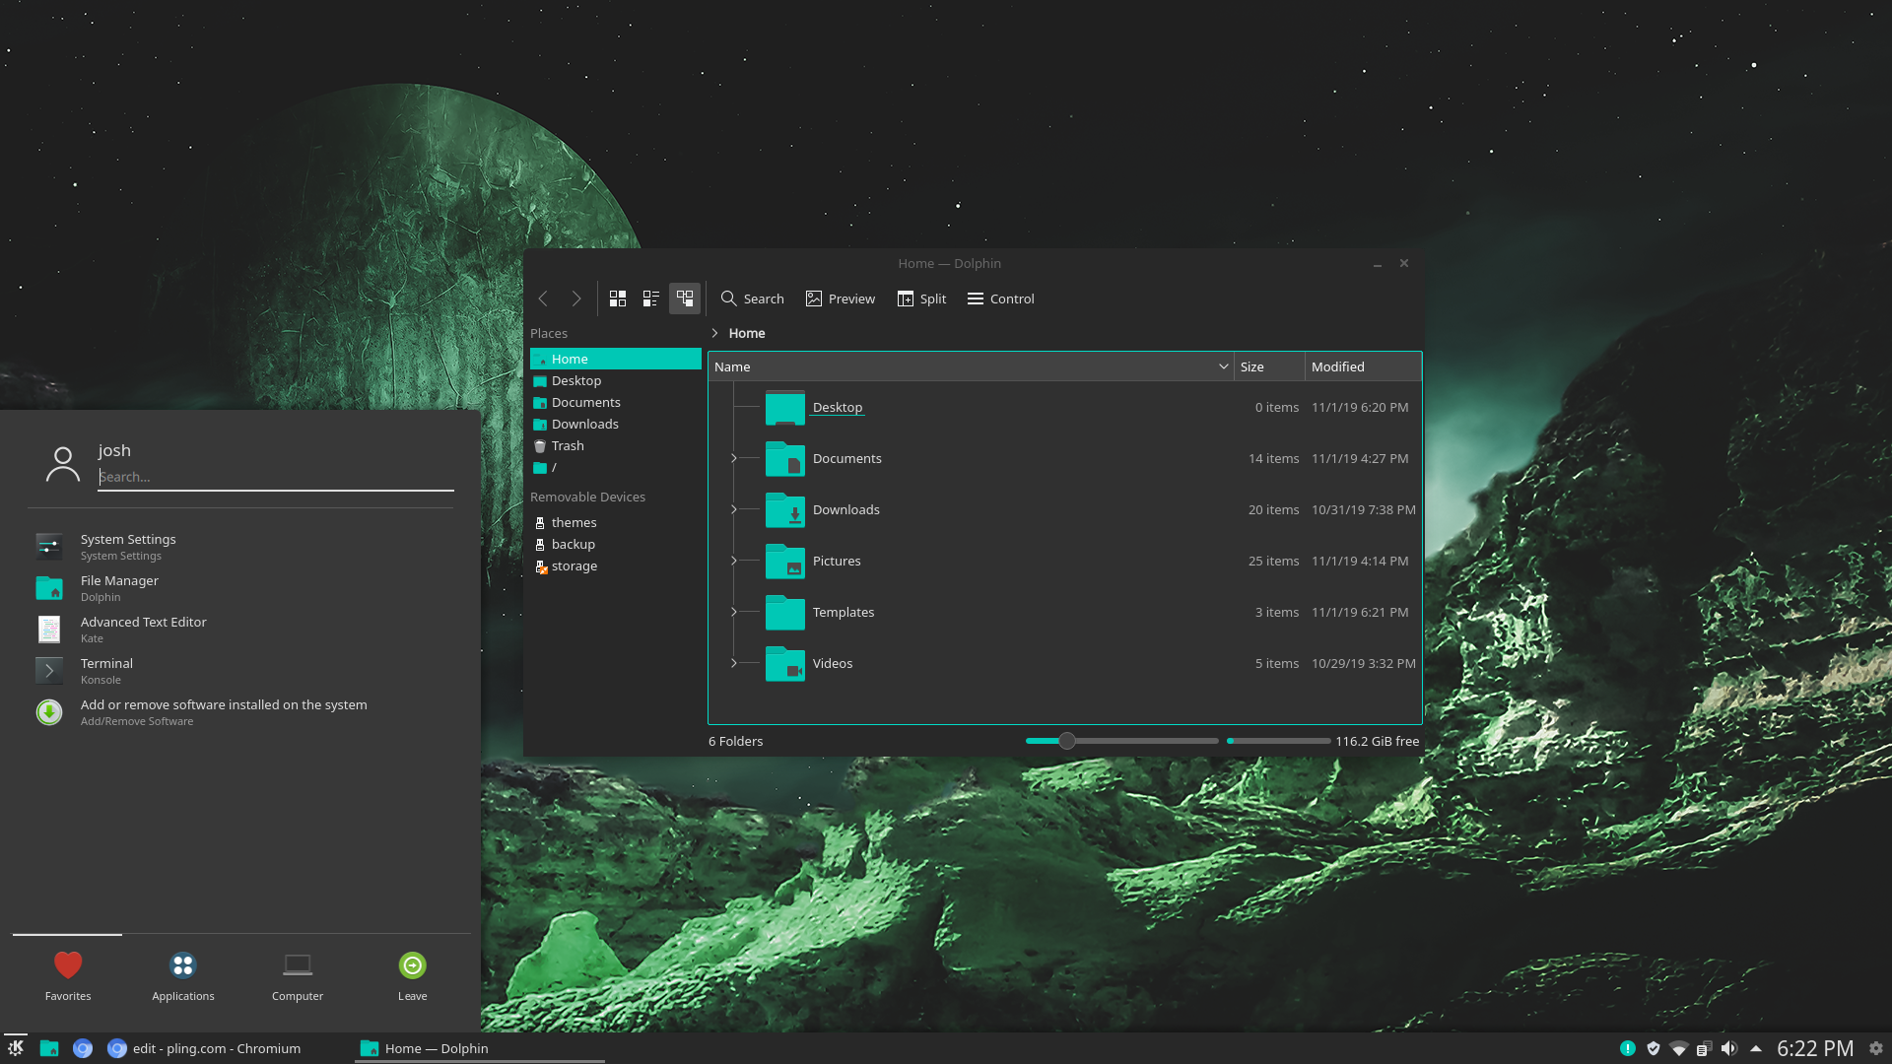1892x1064 pixels.
Task: Select Documents in Places panel
Action: click(x=615, y=402)
